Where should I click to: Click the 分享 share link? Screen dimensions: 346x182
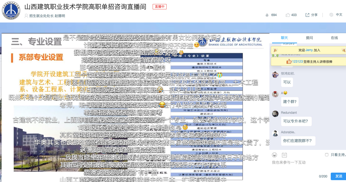[314, 15]
